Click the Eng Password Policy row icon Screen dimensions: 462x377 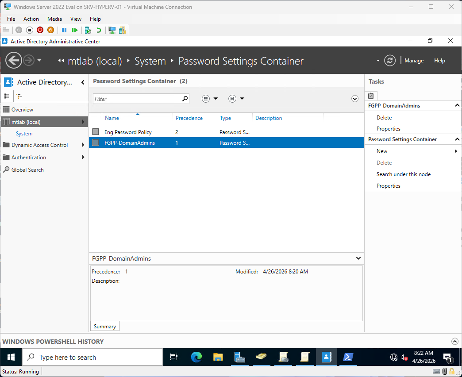coord(96,132)
